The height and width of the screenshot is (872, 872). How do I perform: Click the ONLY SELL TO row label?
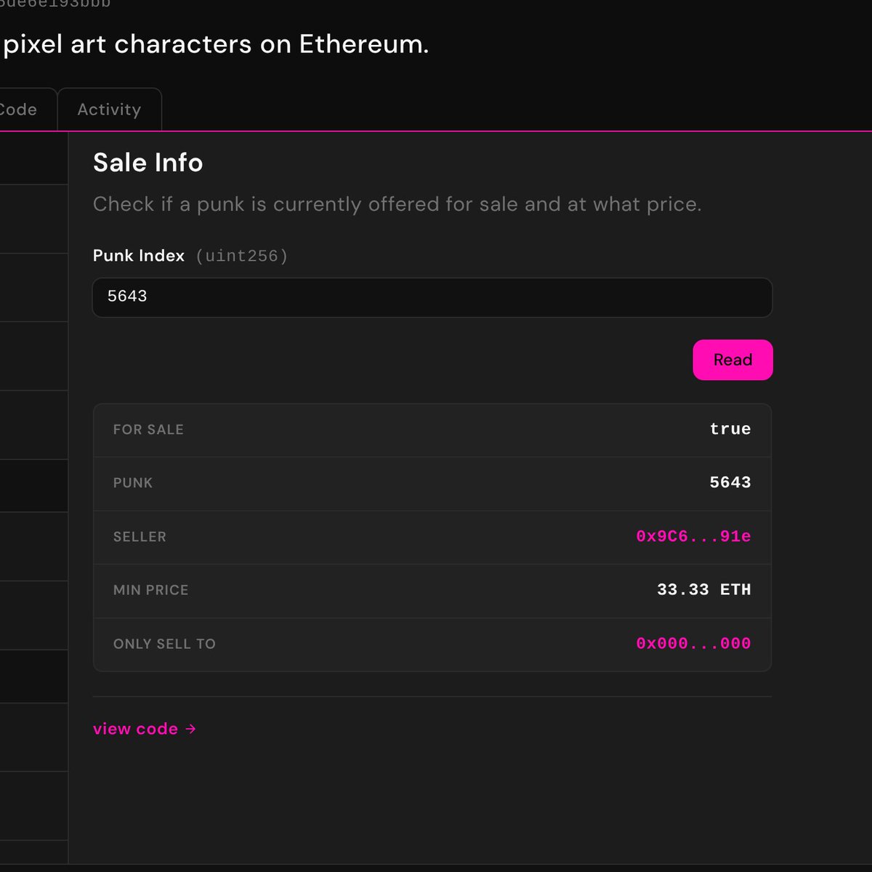point(164,644)
